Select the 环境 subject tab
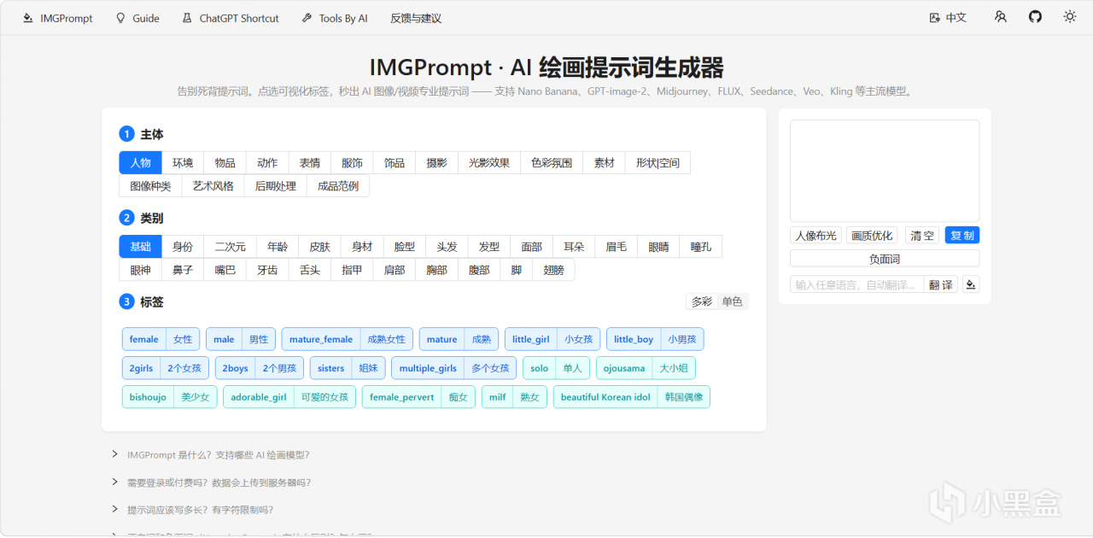 pyautogui.click(x=183, y=162)
